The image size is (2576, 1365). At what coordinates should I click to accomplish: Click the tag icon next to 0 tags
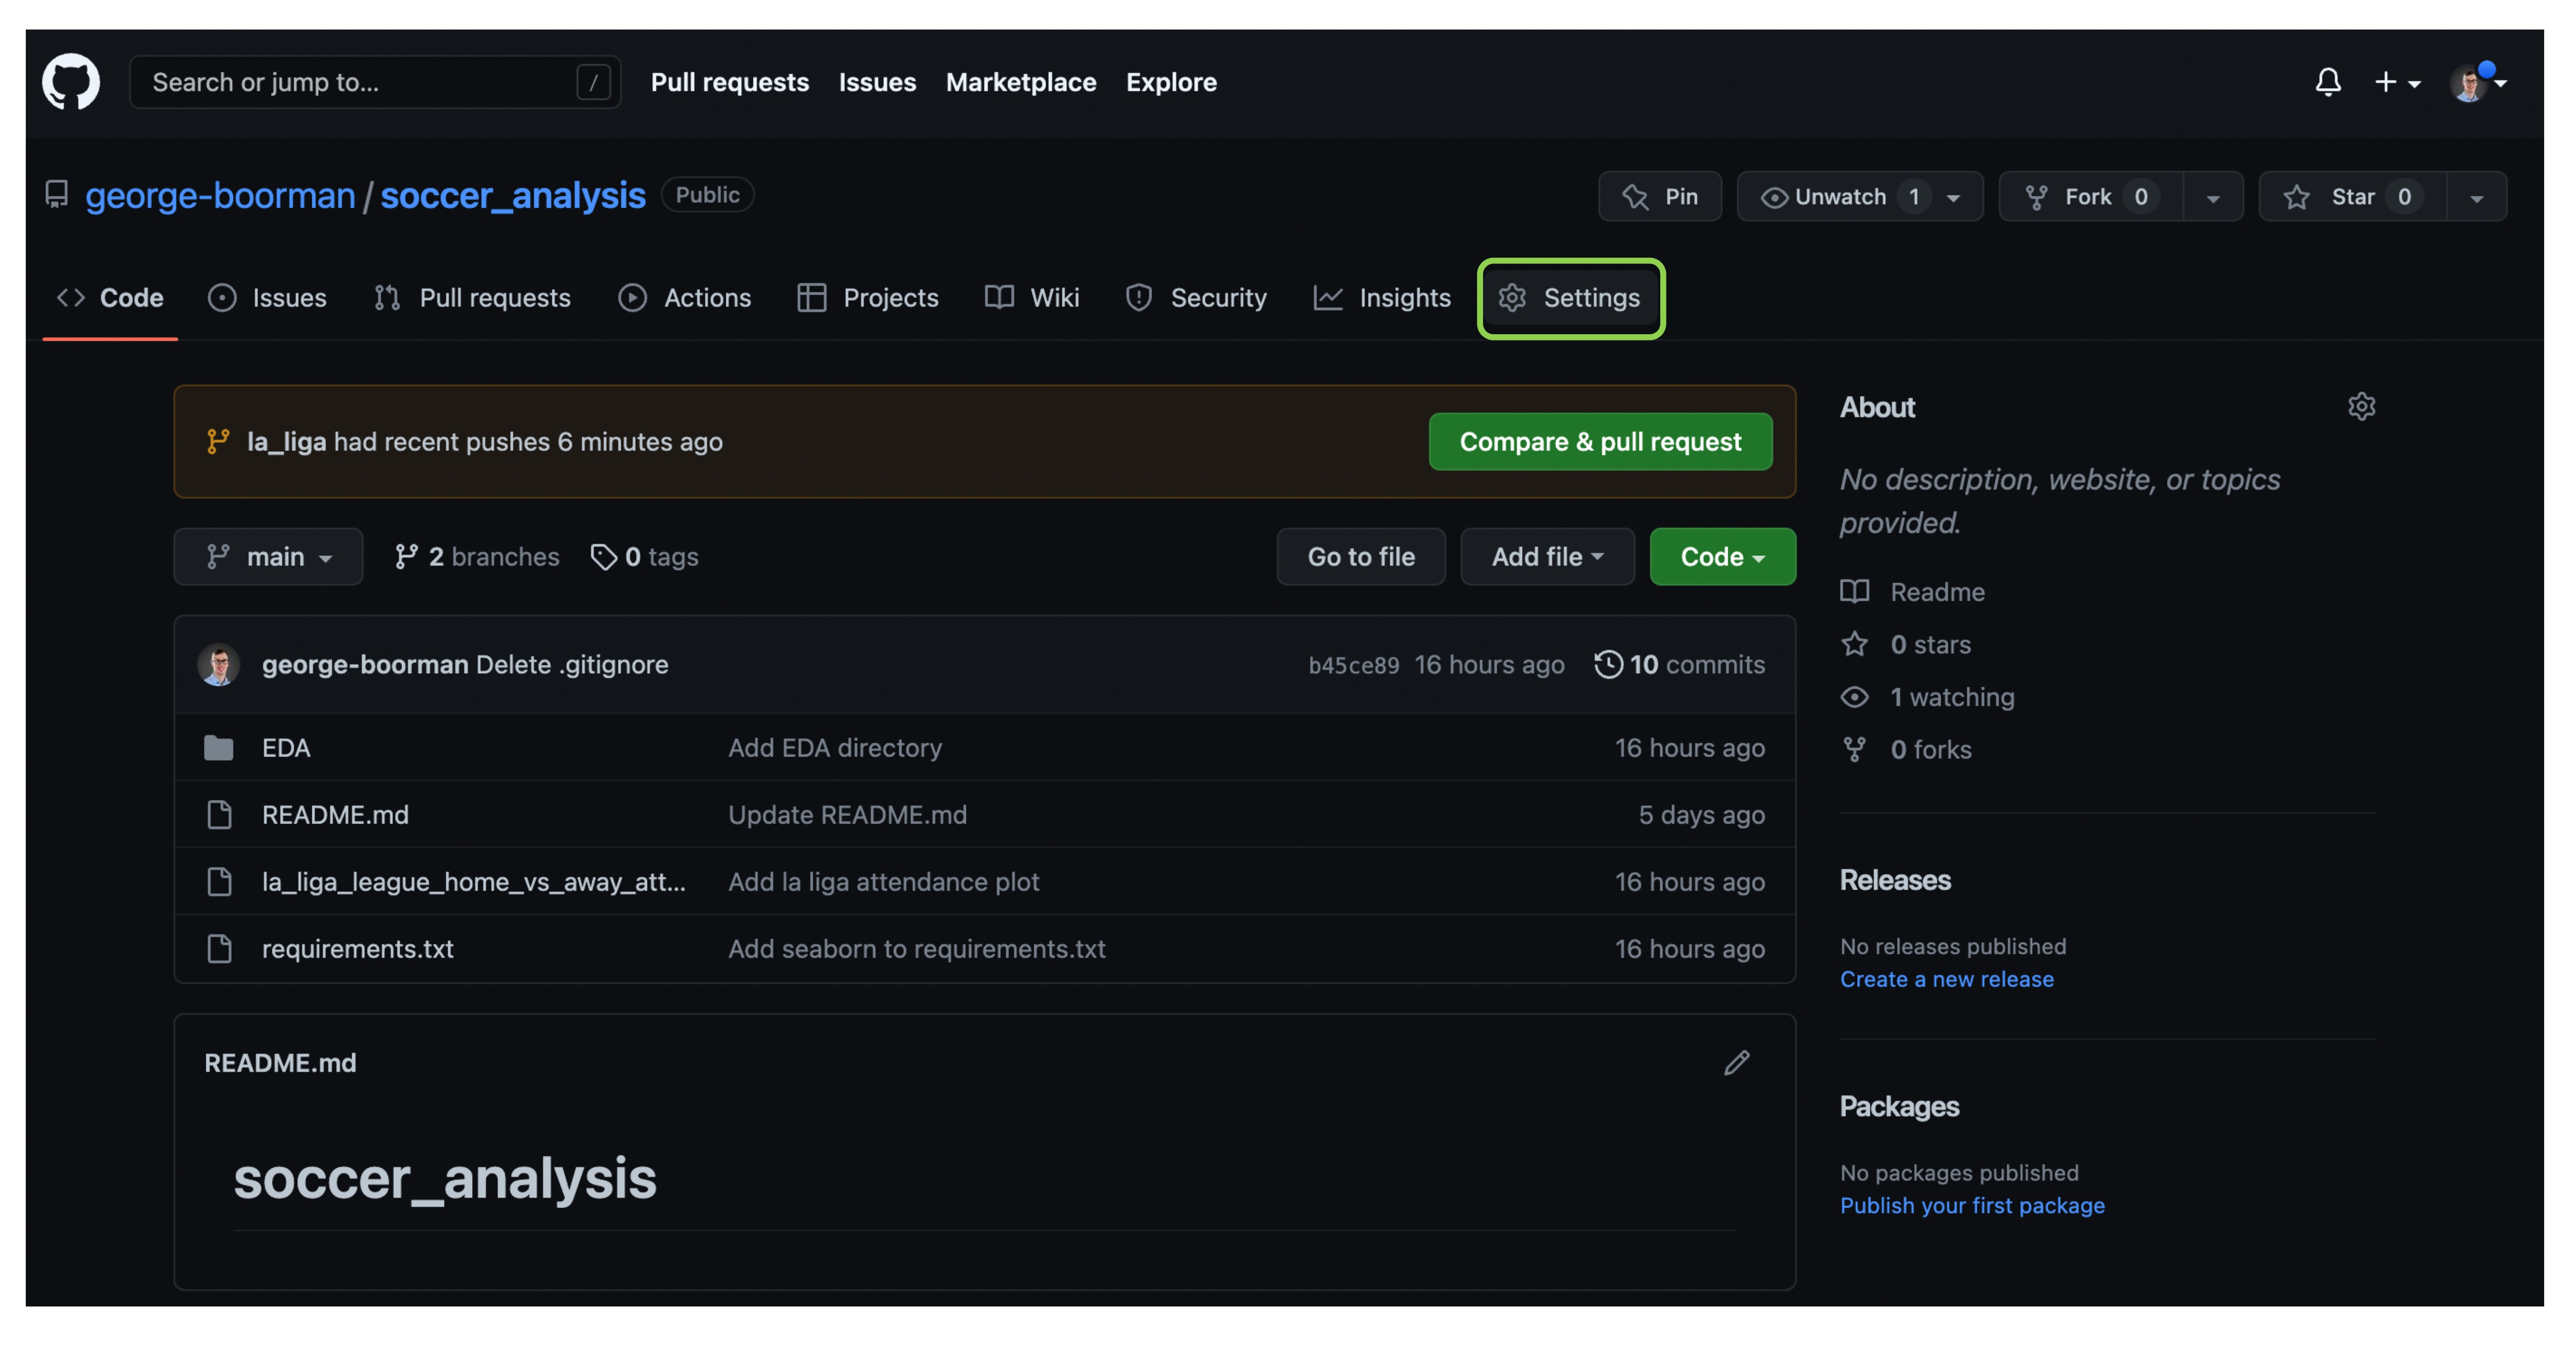(x=603, y=557)
